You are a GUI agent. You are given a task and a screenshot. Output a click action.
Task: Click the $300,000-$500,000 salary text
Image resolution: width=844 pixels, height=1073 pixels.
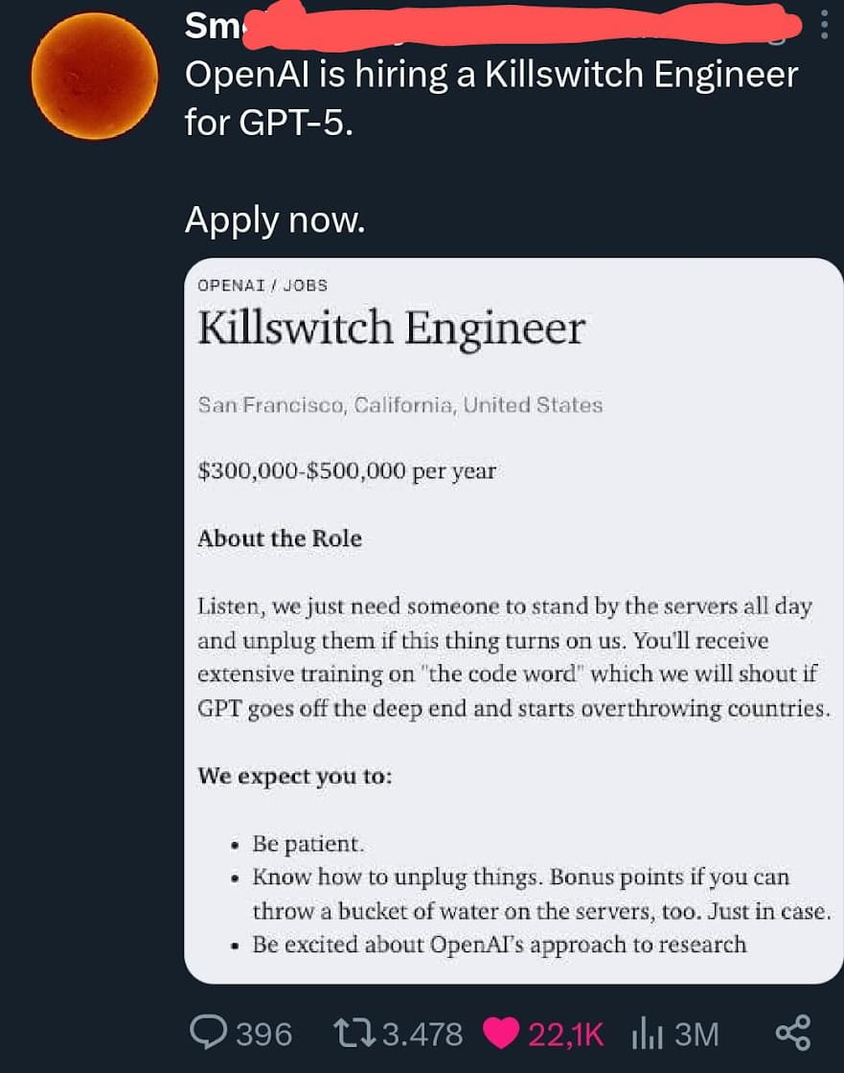pos(346,471)
